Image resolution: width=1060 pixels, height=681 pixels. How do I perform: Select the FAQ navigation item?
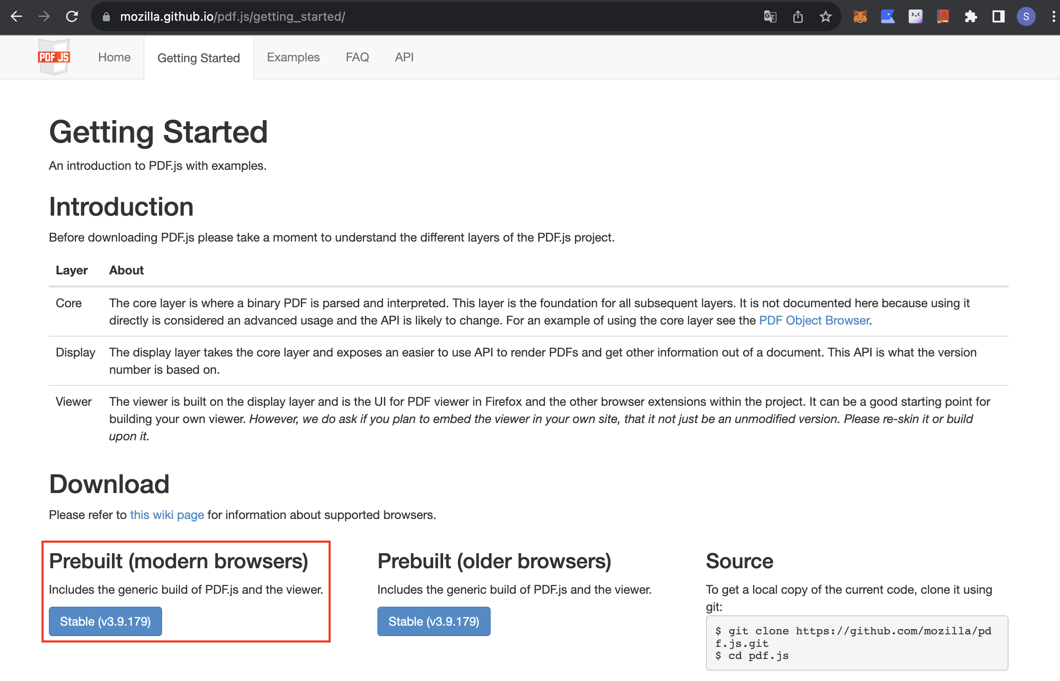click(x=357, y=57)
